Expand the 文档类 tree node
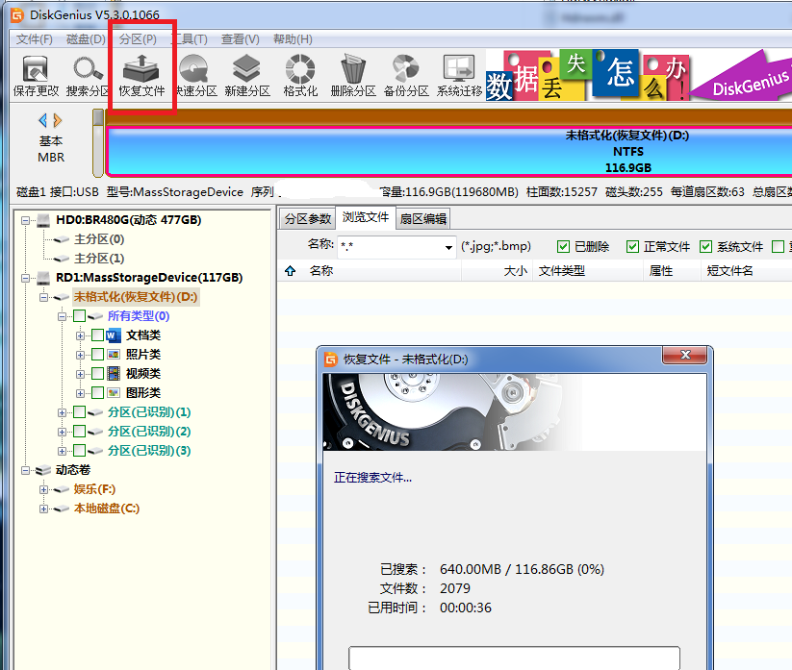 pos(80,335)
